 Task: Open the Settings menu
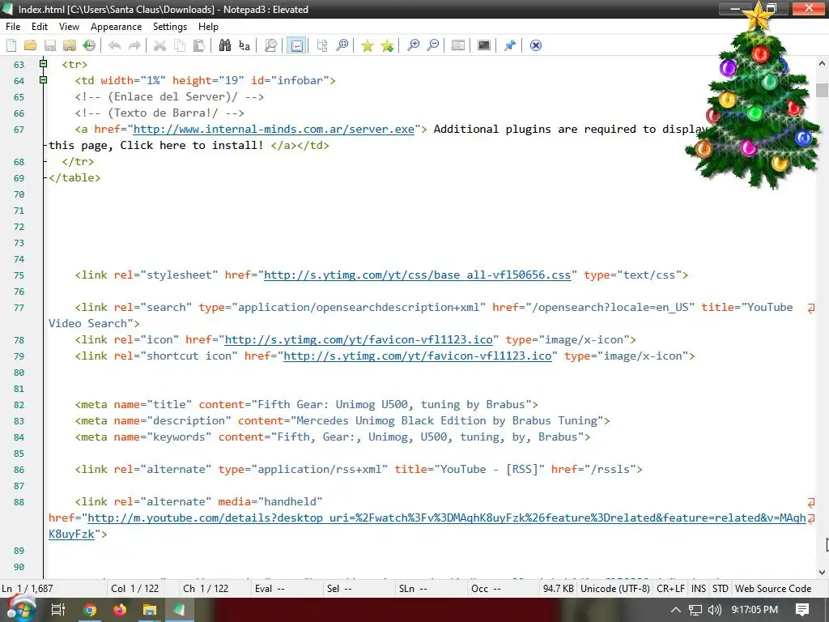[170, 27]
